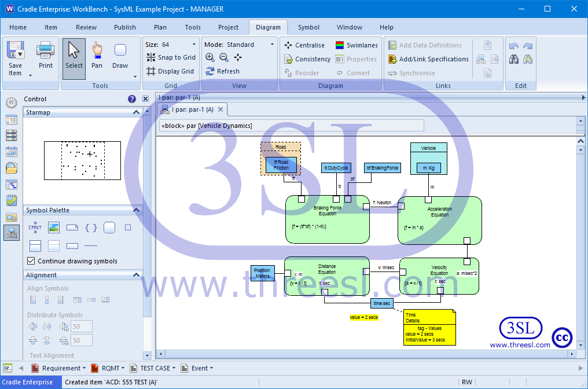Click the Control panel help icon
This screenshot has height=389, width=588.
point(132,99)
